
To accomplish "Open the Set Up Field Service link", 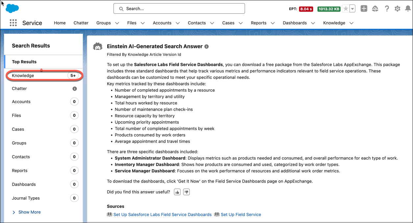I will [x=241, y=214].
